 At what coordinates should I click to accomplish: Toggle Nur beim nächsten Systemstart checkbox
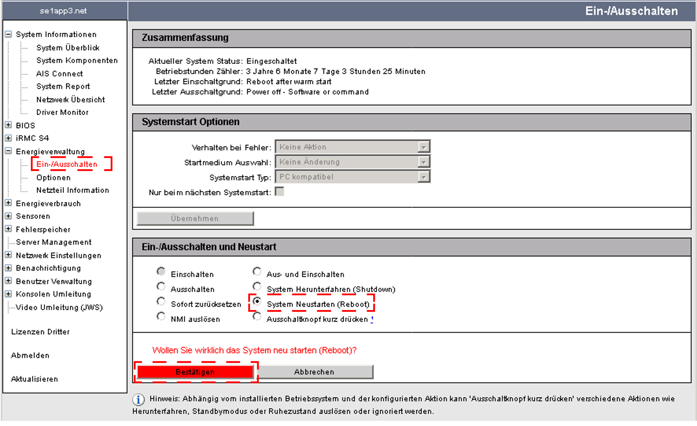pyautogui.click(x=280, y=191)
